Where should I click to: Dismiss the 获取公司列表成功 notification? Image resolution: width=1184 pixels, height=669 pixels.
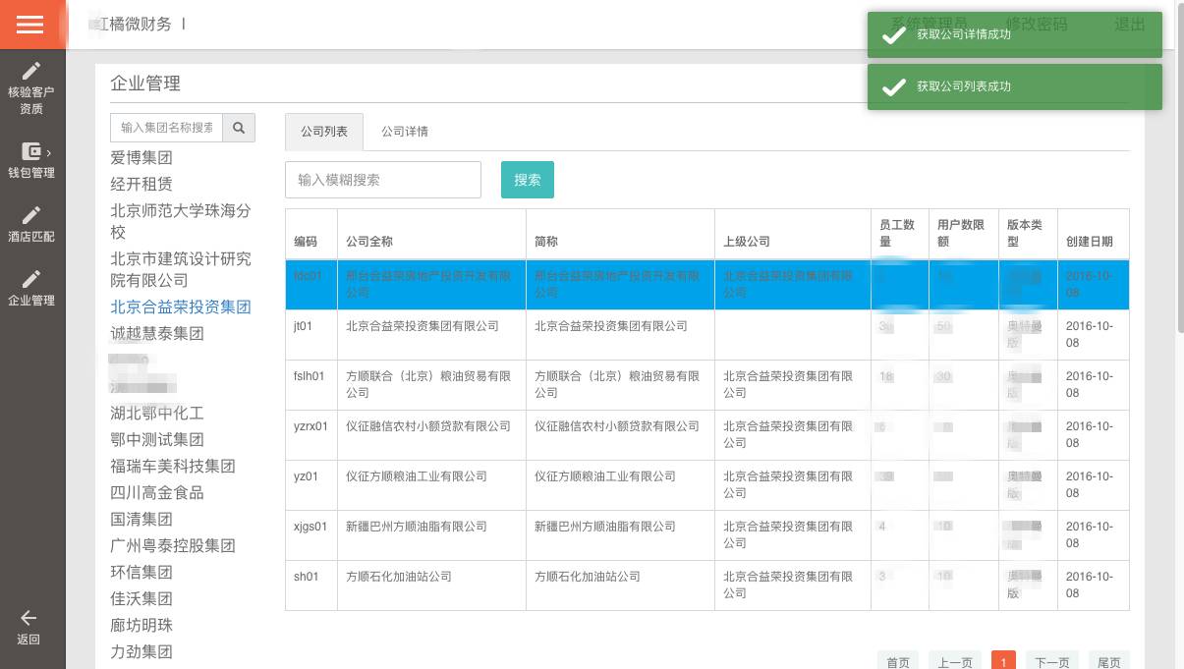point(1015,86)
